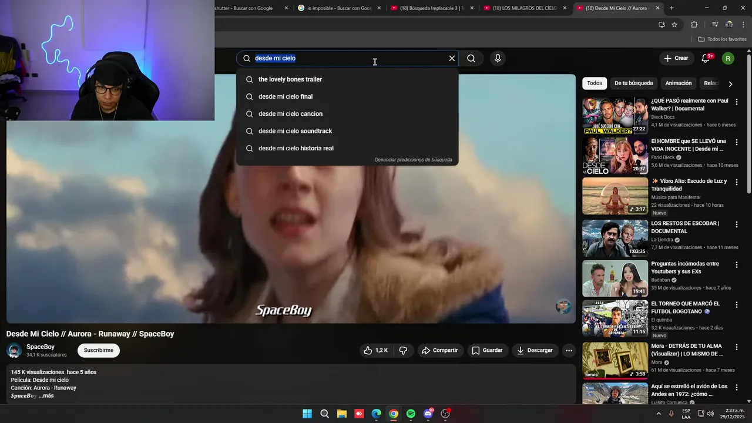This screenshot has height=423, width=752.
Task: Open Microsoft Edge from the taskbar
Action: pyautogui.click(x=376, y=414)
